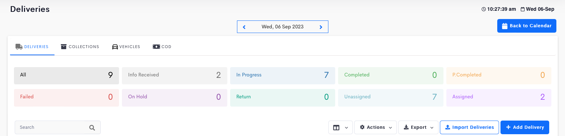
Task: Click Import Deliveries button
Action: coord(469,127)
